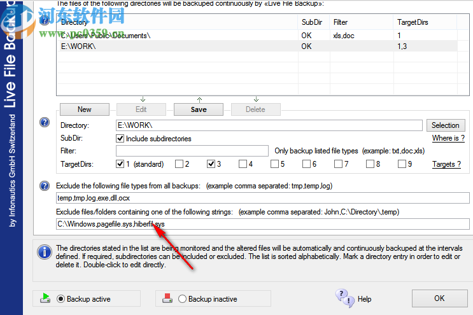Screen dimensions: 473x315
Task: Check TargetDir 9 checkbox
Action: 402,164
